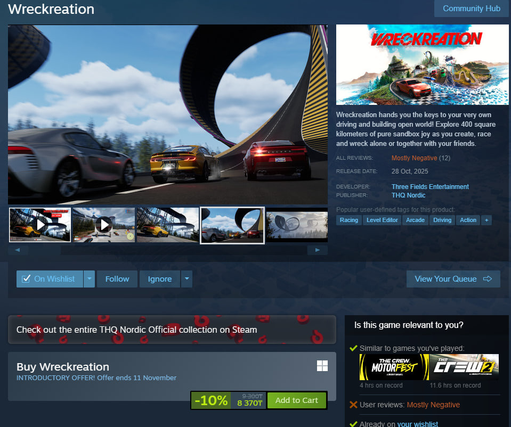Open developer Three Fields Entertainment page
Image resolution: width=511 pixels, height=427 pixels.
tap(430, 187)
